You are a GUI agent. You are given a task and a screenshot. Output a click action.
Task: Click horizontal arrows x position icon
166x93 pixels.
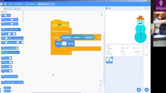click(122, 48)
